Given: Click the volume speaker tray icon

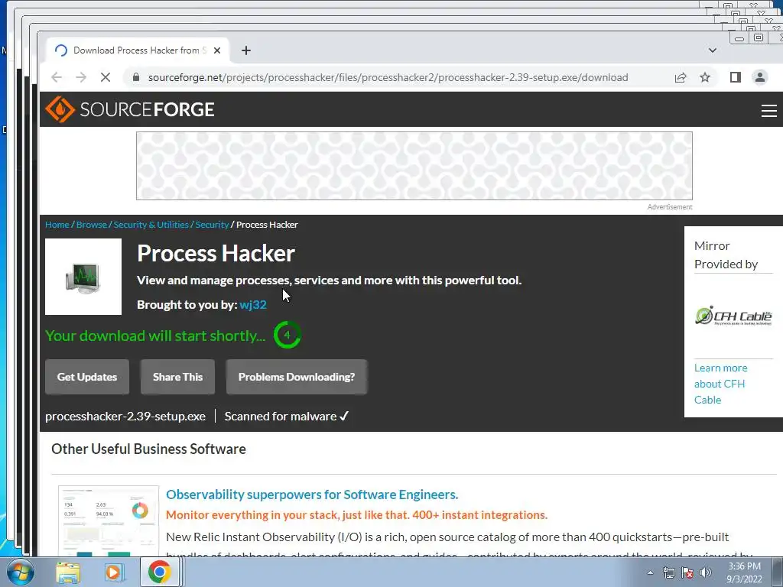Looking at the screenshot, I should coord(706,573).
